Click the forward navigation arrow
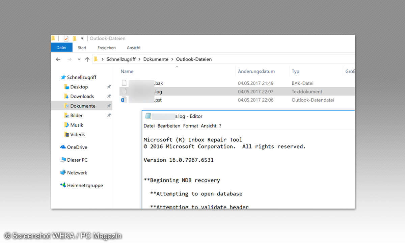This screenshot has width=405, height=243. coord(70,59)
